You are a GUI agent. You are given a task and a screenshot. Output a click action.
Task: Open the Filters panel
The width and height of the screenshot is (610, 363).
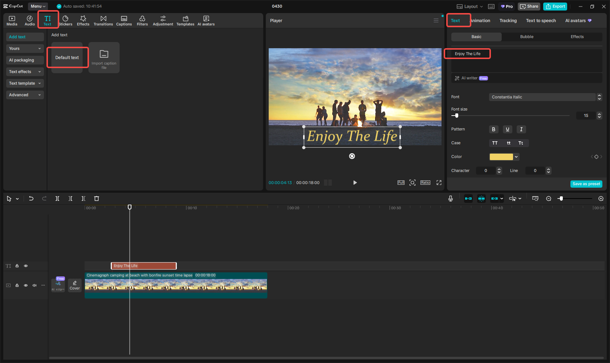(142, 20)
